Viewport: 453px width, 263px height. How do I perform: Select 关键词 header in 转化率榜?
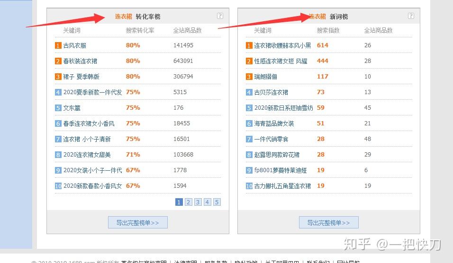[72, 30]
